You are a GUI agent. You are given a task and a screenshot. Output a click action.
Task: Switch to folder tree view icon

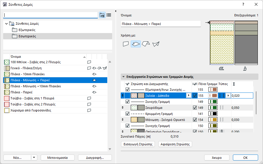tap(102, 15)
